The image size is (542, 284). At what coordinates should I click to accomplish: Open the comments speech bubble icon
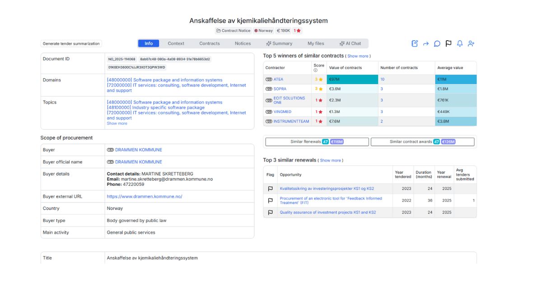(437, 43)
